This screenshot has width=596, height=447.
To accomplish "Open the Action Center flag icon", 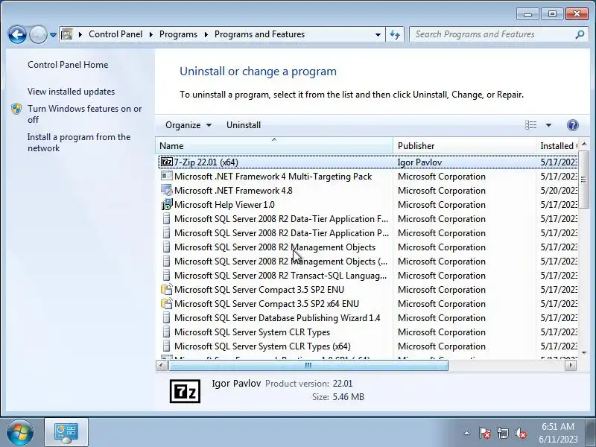I will (485, 433).
